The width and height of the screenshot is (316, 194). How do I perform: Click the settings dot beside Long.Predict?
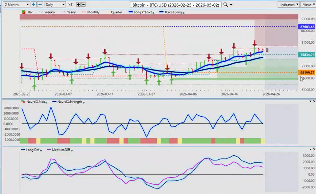pyautogui.click(x=153, y=12)
